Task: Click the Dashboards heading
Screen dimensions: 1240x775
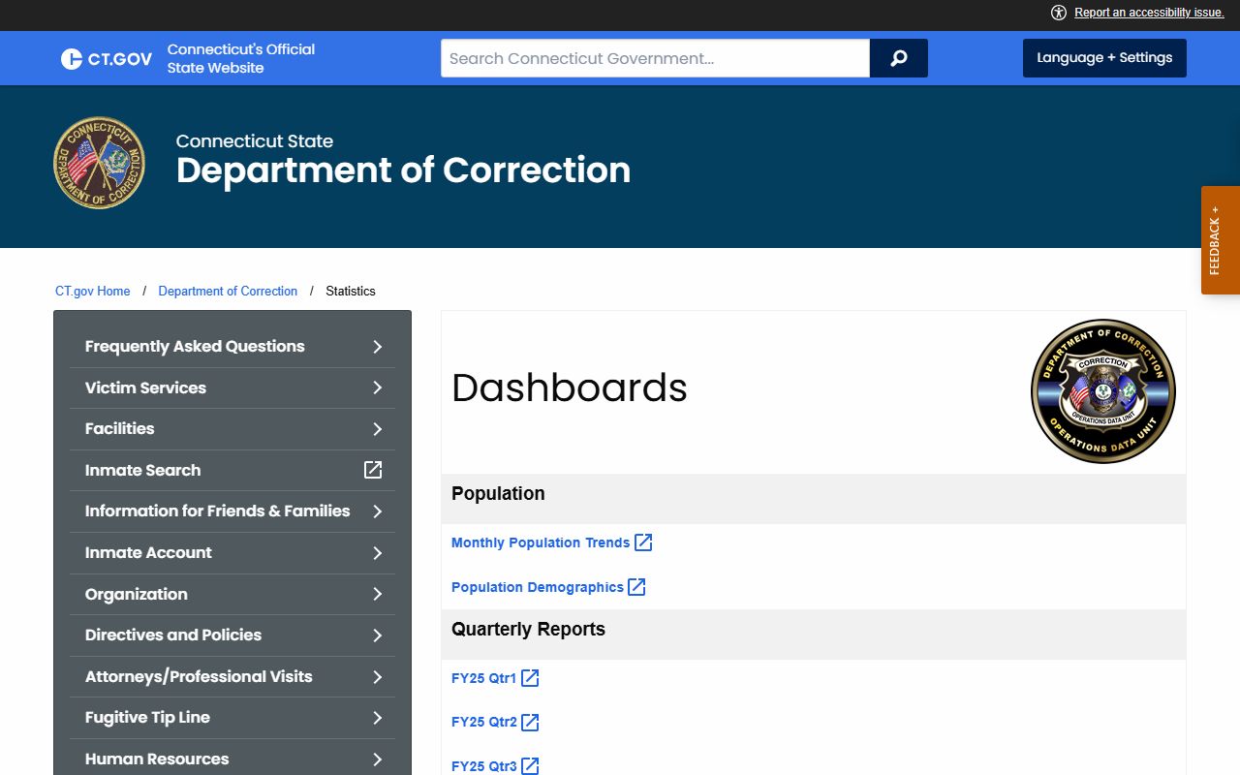Action: pos(570,387)
